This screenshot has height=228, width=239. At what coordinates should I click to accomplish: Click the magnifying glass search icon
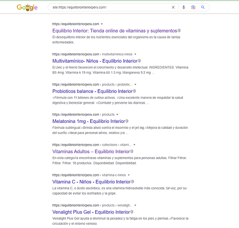[x=203, y=7]
